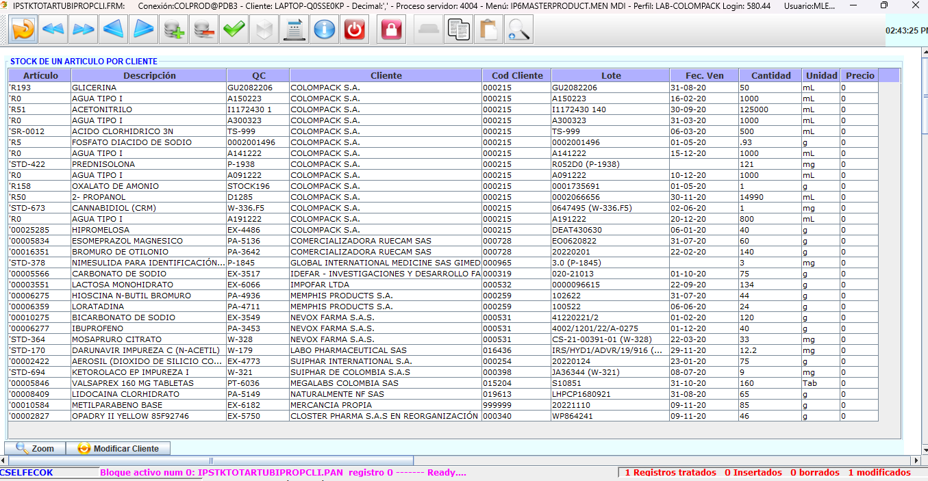Image resolution: width=928 pixels, height=481 pixels.
Task: Select the FOSFATO DIACIDO DE SODIO cell
Action: 149,142
